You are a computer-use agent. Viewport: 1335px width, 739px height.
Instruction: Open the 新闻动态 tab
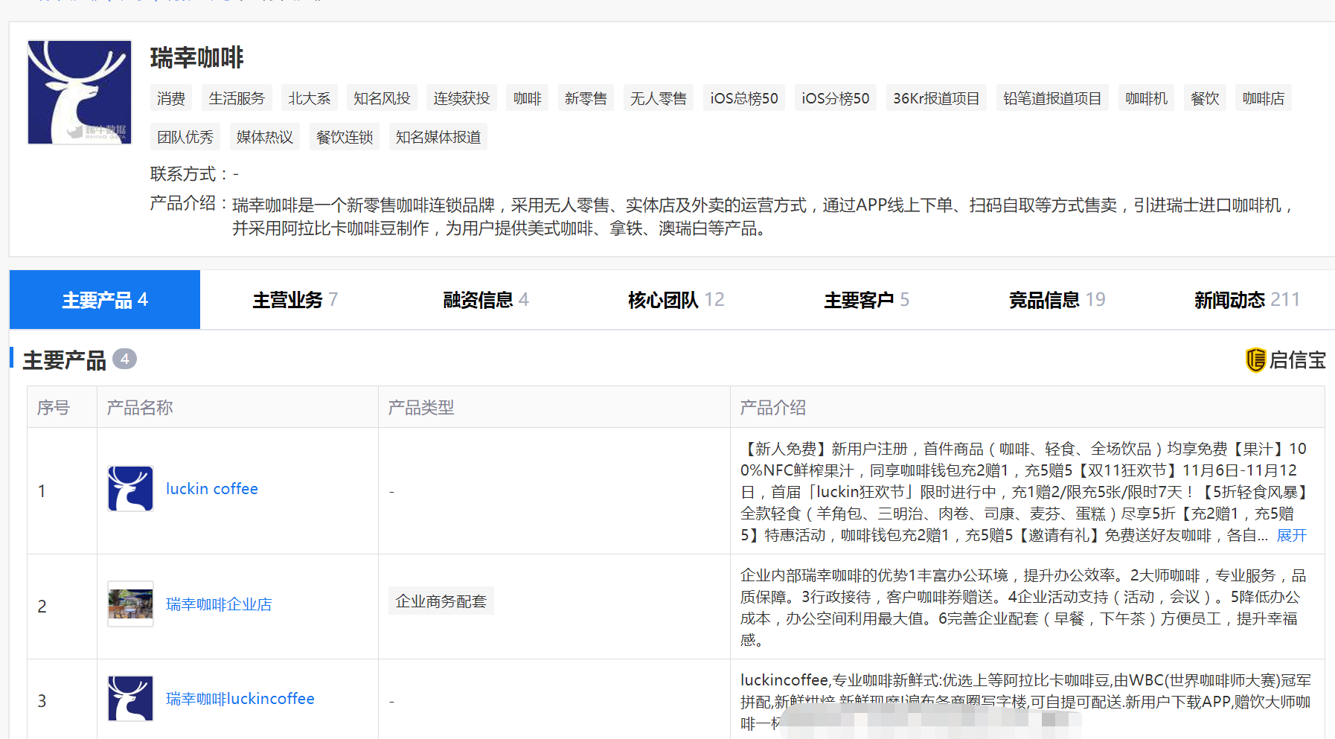pyautogui.click(x=1247, y=300)
